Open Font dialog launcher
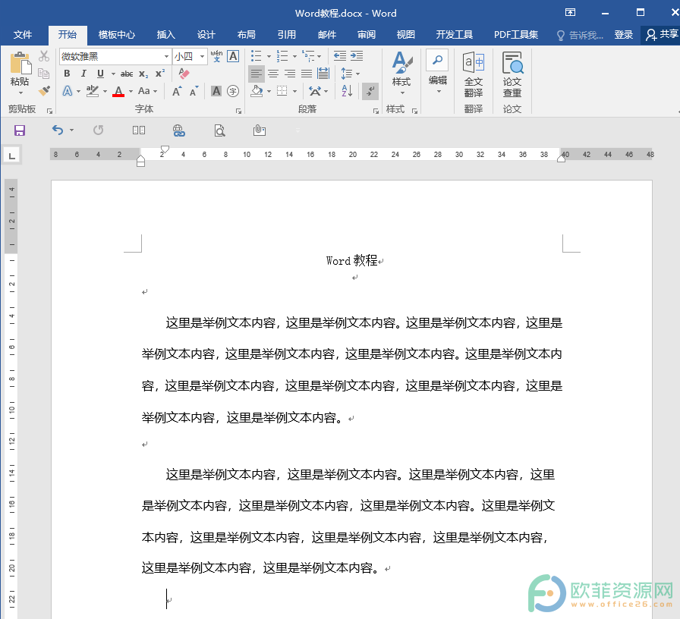Viewport: 680px width, 619px height. pyautogui.click(x=238, y=111)
